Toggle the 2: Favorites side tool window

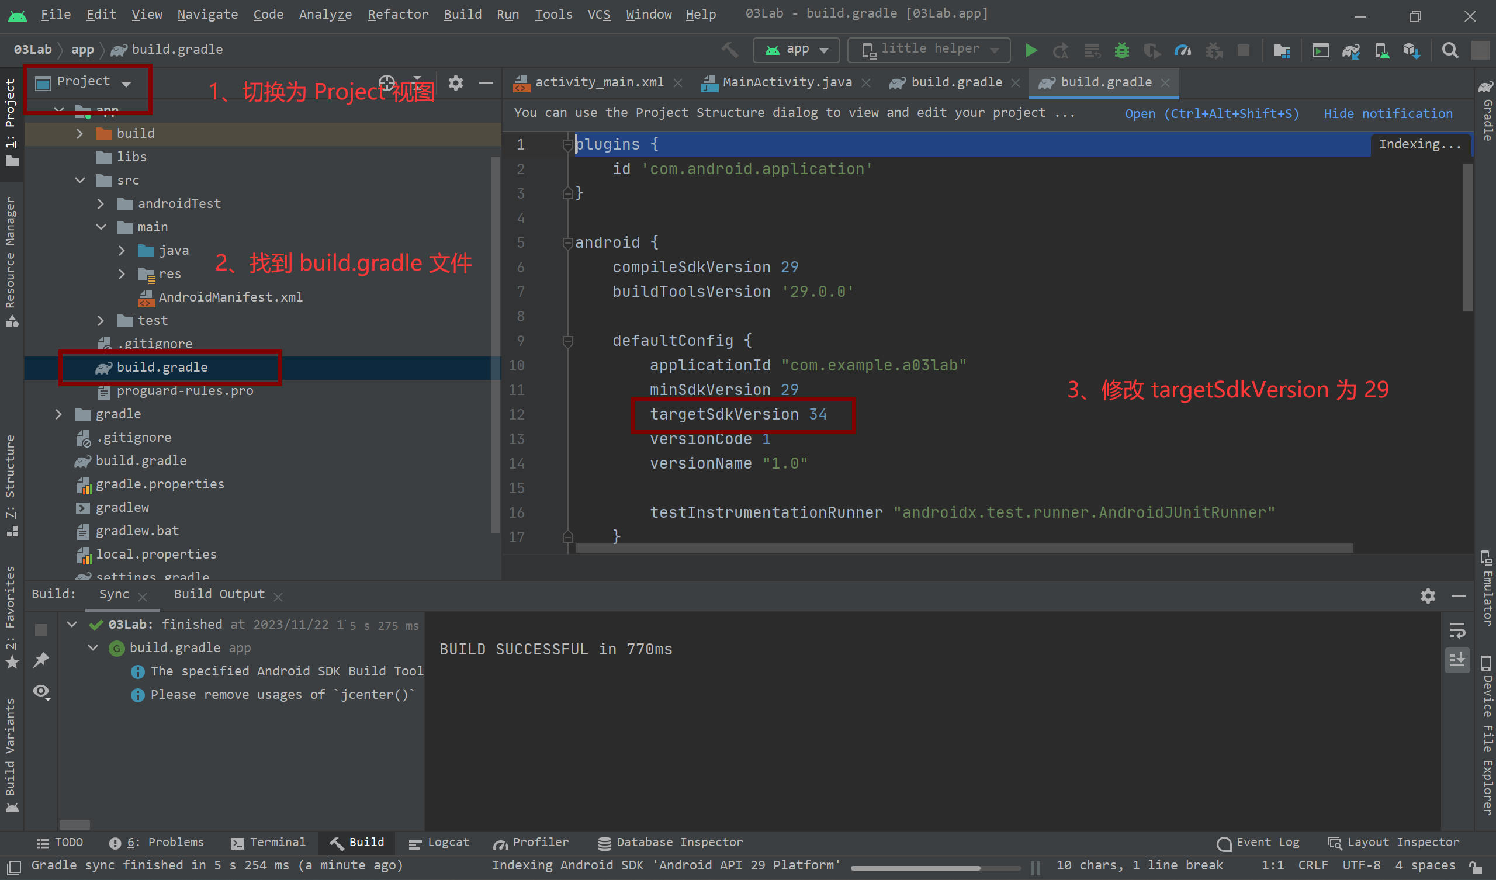pyautogui.click(x=11, y=618)
